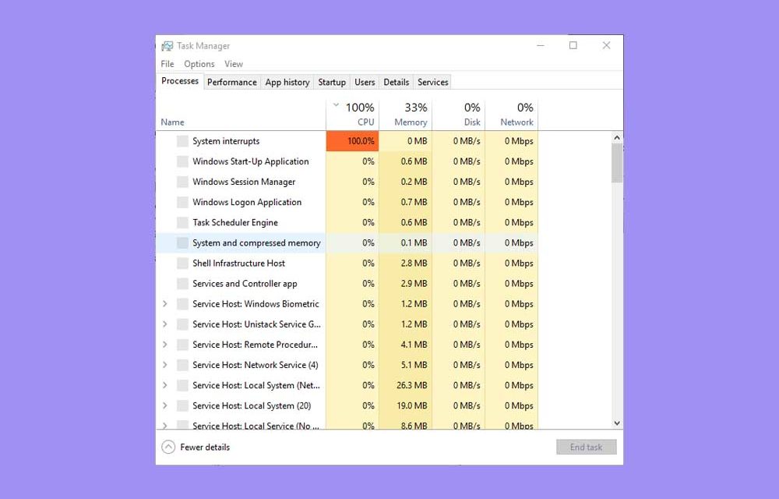Click the Windows Logon Application icon
This screenshot has height=499, width=779.
point(182,202)
